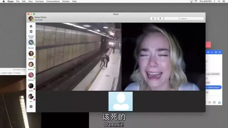The width and height of the screenshot is (228, 128).
Task: Click the pink sticky note behind Skype
Action: click(208, 44)
